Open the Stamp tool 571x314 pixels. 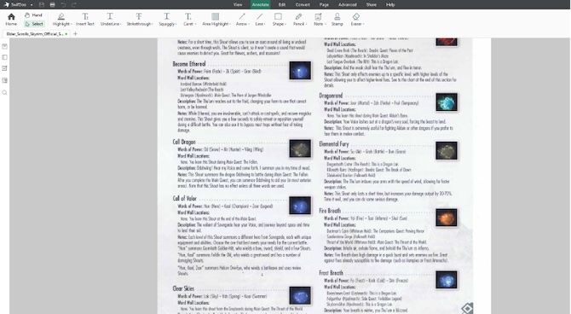pyautogui.click(x=337, y=20)
